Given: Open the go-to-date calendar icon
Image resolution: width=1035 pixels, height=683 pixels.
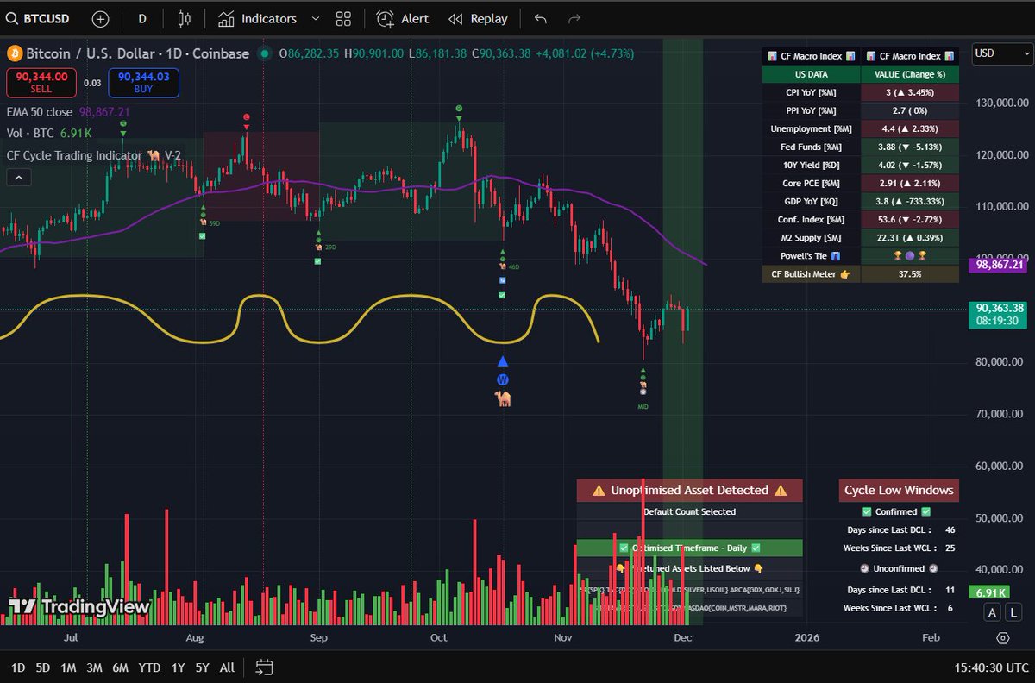Looking at the screenshot, I should (x=265, y=667).
